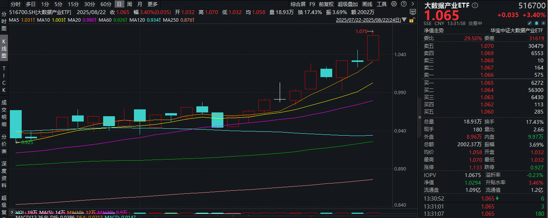Click the WP icon below toolbar

413,12
